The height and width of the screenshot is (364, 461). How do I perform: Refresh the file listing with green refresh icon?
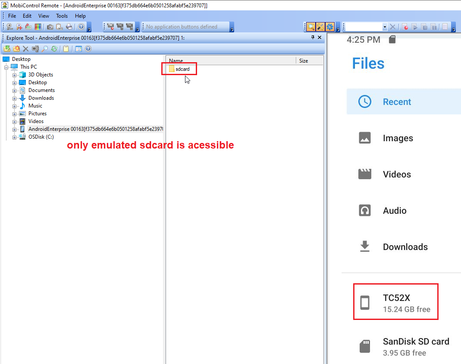54,48
